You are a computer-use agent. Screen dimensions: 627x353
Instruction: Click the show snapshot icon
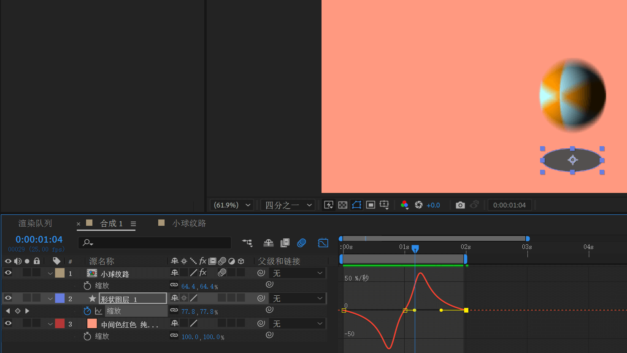(x=474, y=204)
